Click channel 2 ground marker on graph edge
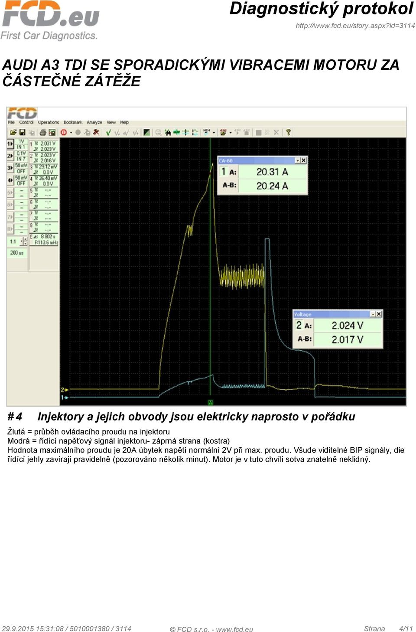Viewport: 416px width, 632px height. tap(64, 390)
